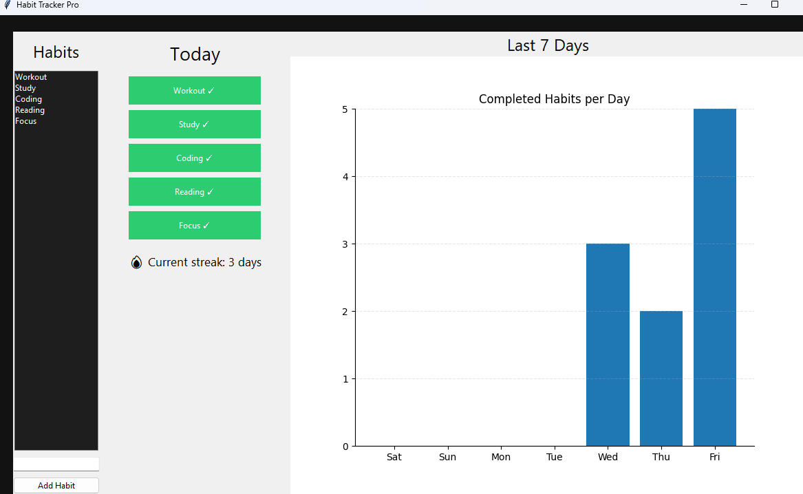Click the Wed bar in the chart

pyautogui.click(x=608, y=345)
